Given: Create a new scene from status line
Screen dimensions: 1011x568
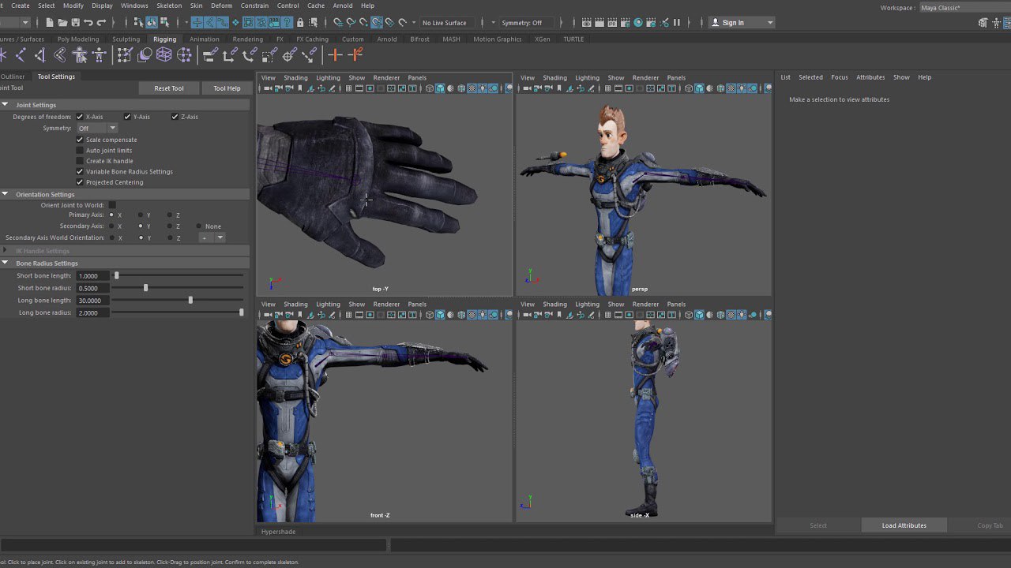Looking at the screenshot, I should point(49,22).
